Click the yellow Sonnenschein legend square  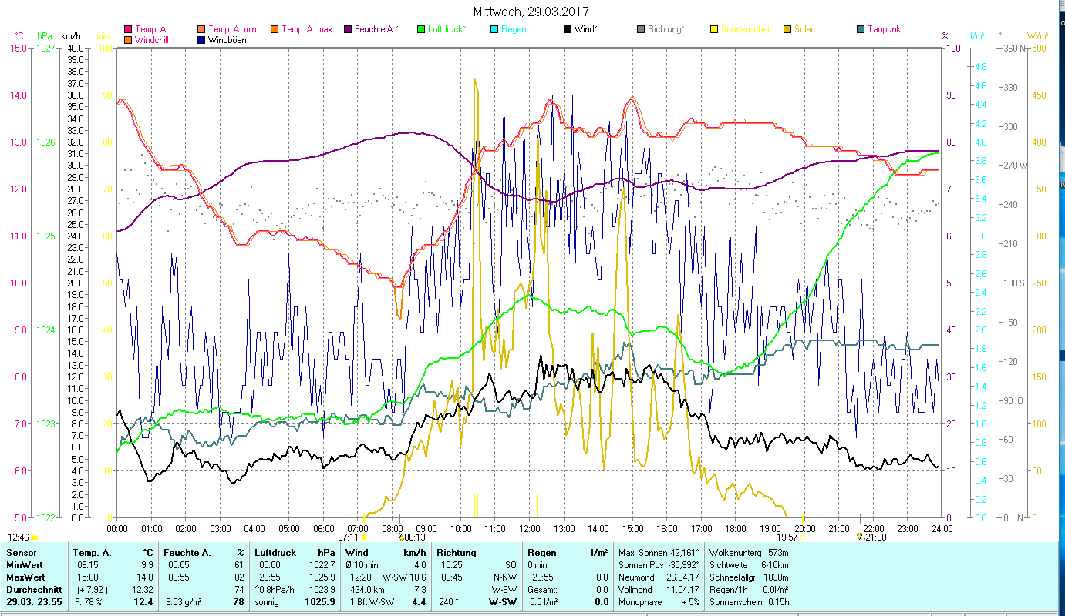coord(714,30)
